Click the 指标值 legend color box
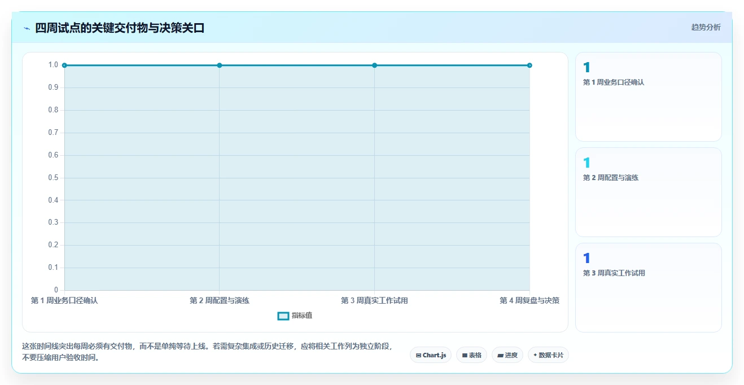 pyautogui.click(x=283, y=316)
